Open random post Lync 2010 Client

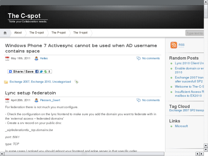click(x=189, y=63)
